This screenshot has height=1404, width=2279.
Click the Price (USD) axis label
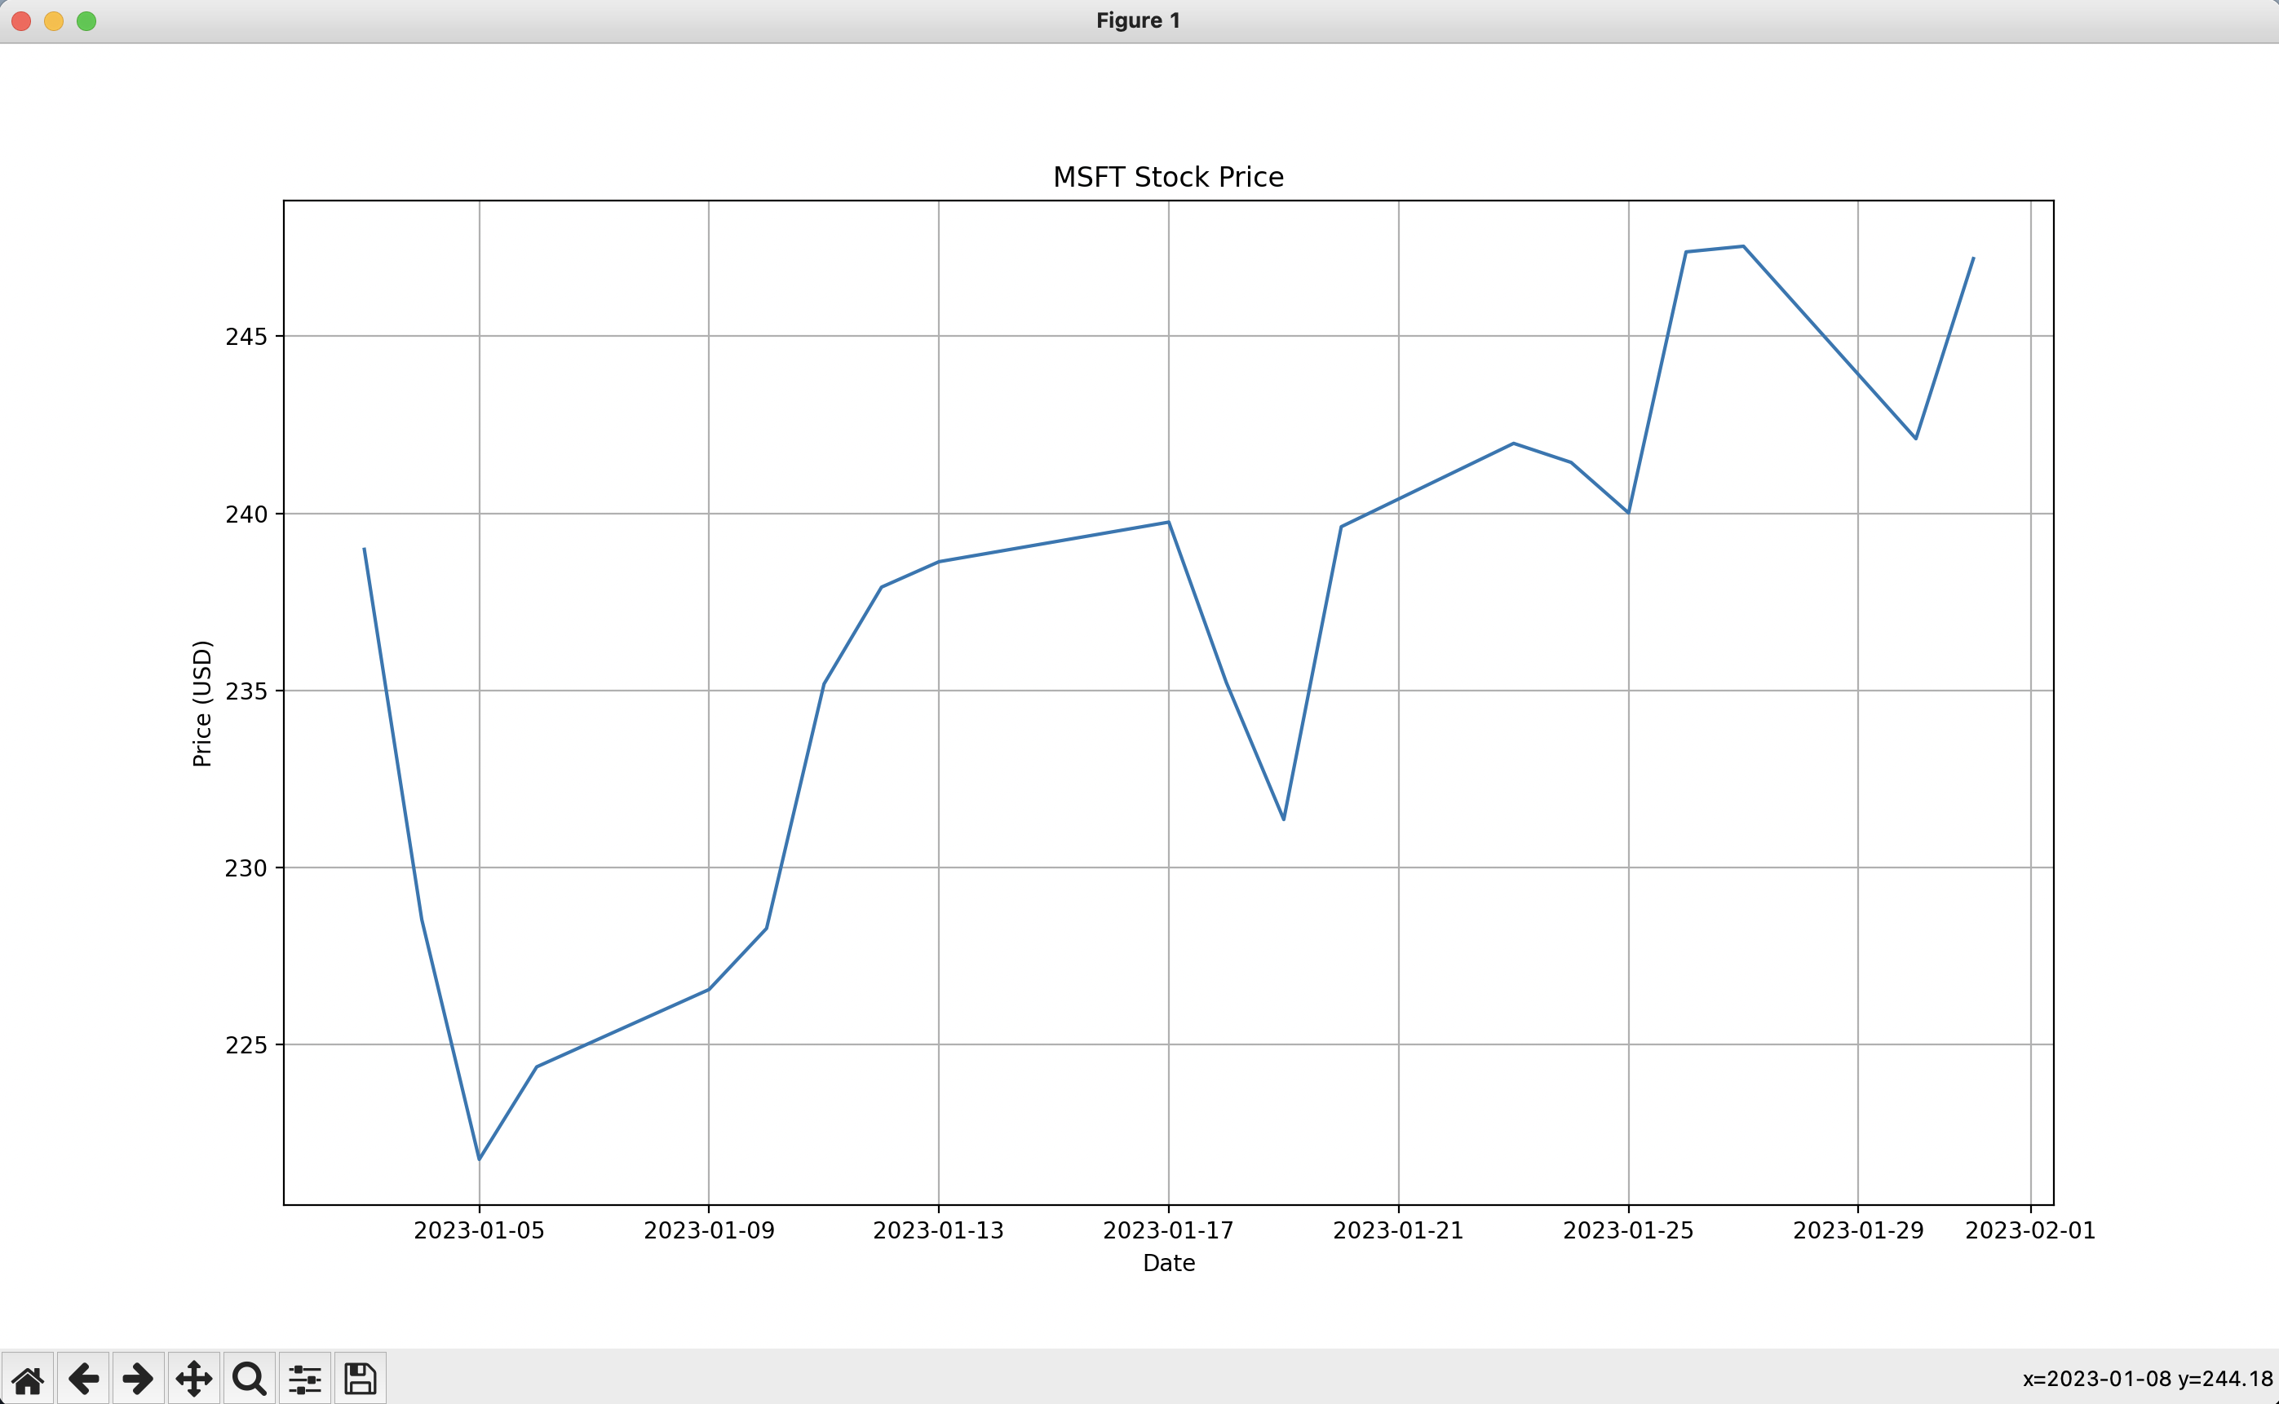click(x=201, y=703)
